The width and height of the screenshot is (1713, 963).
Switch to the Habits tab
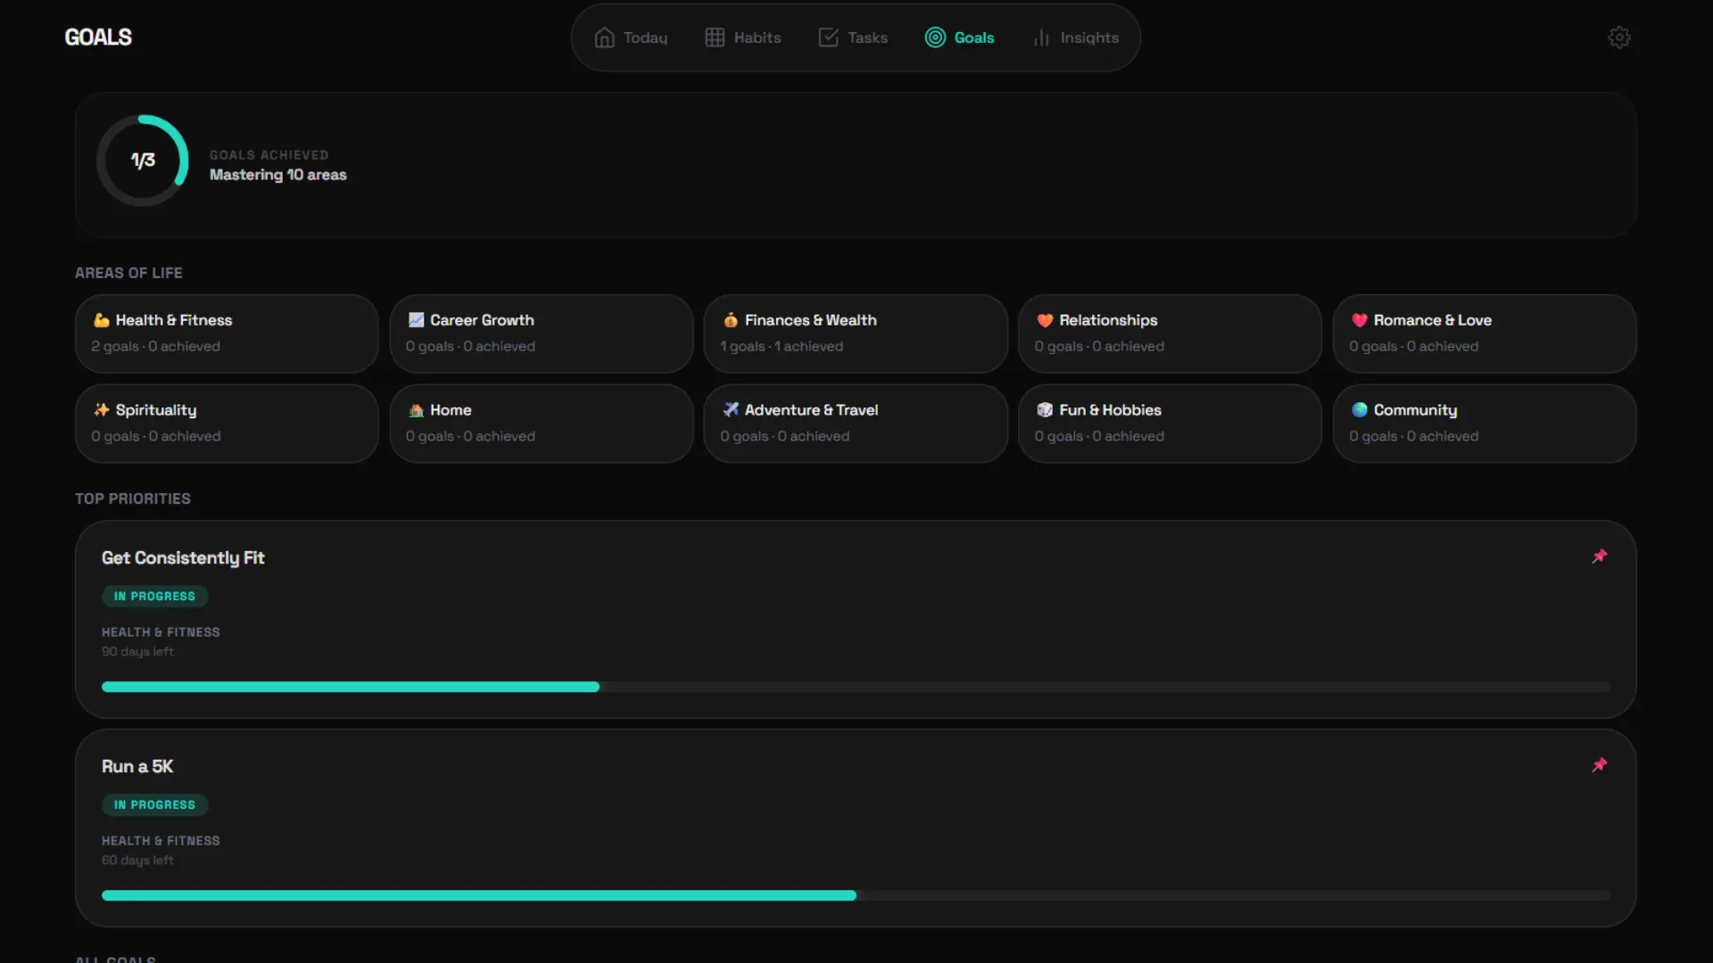(743, 37)
